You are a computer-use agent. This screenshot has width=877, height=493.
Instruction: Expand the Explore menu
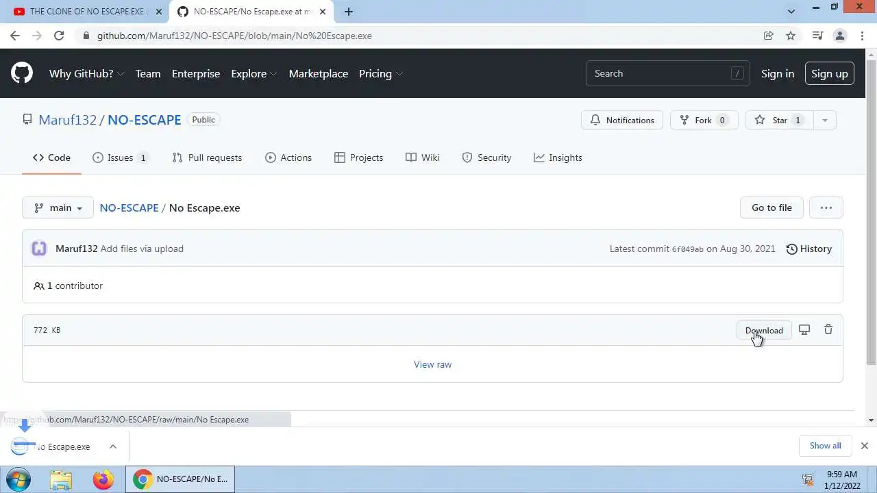pyautogui.click(x=254, y=73)
